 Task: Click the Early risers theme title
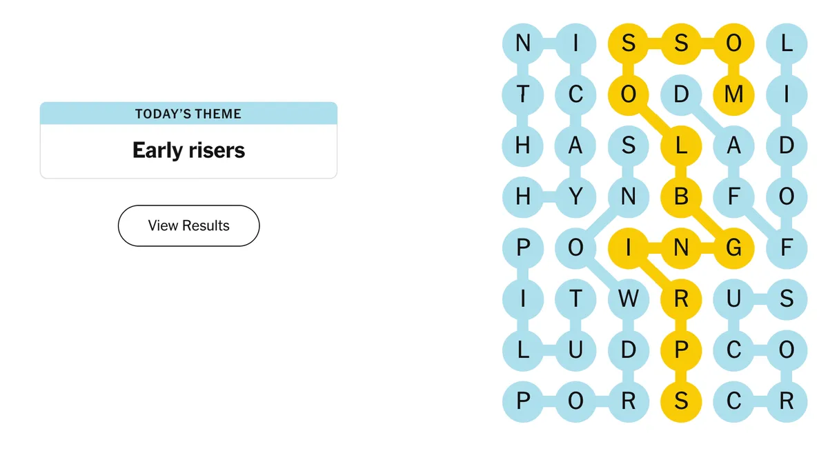188,150
